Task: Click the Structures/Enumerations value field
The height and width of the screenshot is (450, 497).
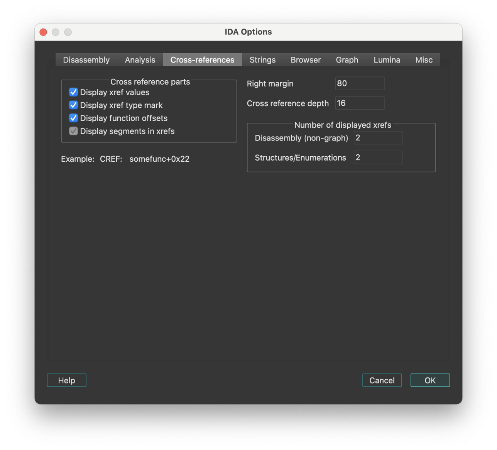Action: click(x=378, y=157)
